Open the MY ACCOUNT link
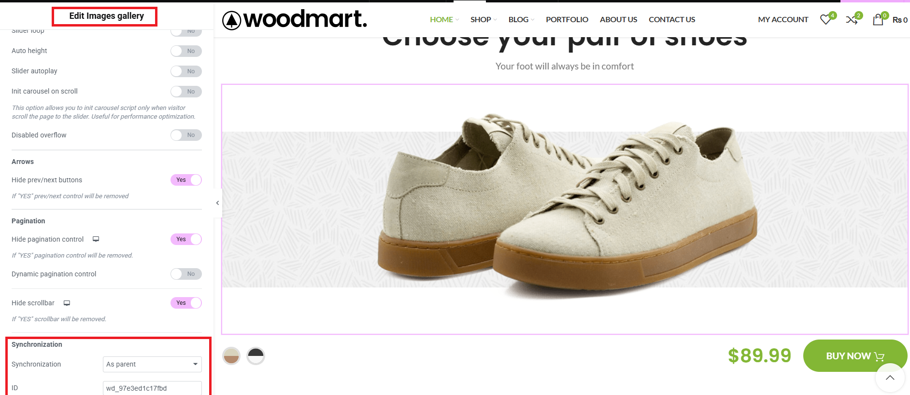The image size is (910, 395). [783, 20]
